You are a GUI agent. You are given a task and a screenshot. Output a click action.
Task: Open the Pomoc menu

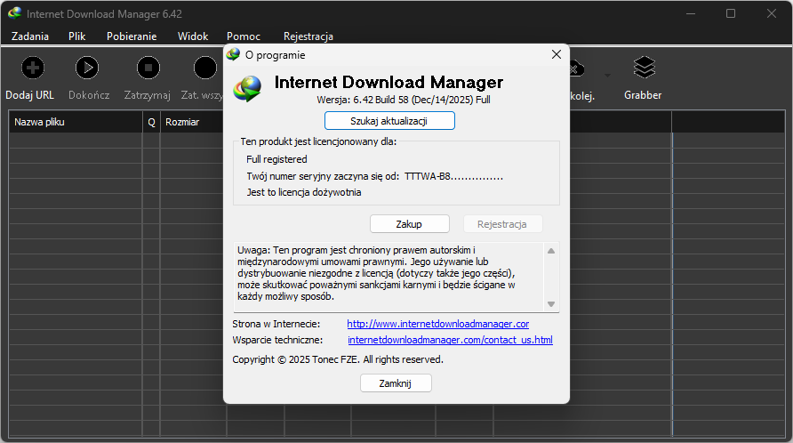click(x=244, y=36)
